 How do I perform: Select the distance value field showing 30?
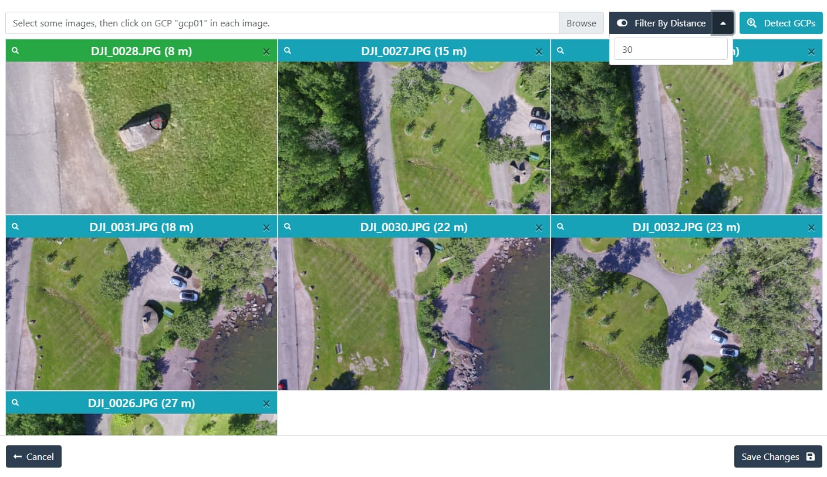pyautogui.click(x=671, y=49)
